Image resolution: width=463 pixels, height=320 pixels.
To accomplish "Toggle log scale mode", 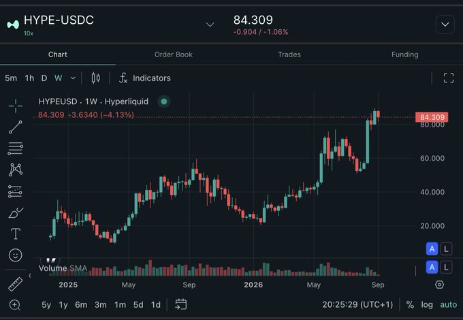I will click(x=427, y=304).
